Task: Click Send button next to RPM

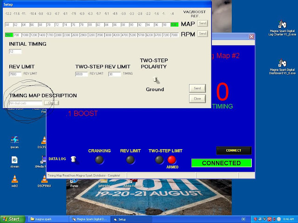Action: (203, 33)
